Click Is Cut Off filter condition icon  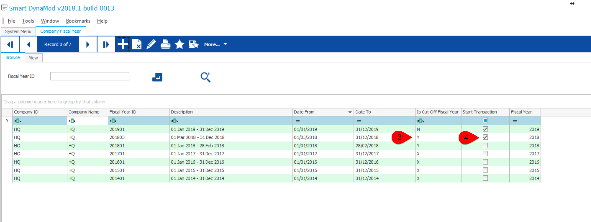point(421,121)
